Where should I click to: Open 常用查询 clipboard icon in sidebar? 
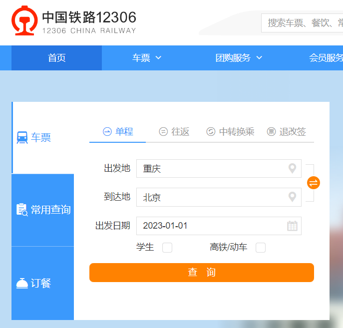tap(22, 210)
